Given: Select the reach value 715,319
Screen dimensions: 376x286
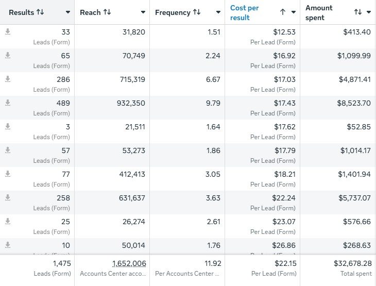Looking at the screenshot, I should coord(132,79).
